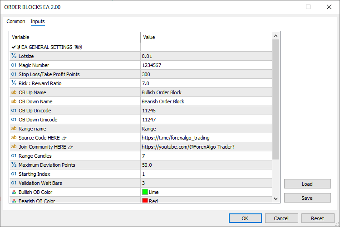Click the Lime color swatch
The width and height of the screenshot is (340, 227).
tap(145, 192)
